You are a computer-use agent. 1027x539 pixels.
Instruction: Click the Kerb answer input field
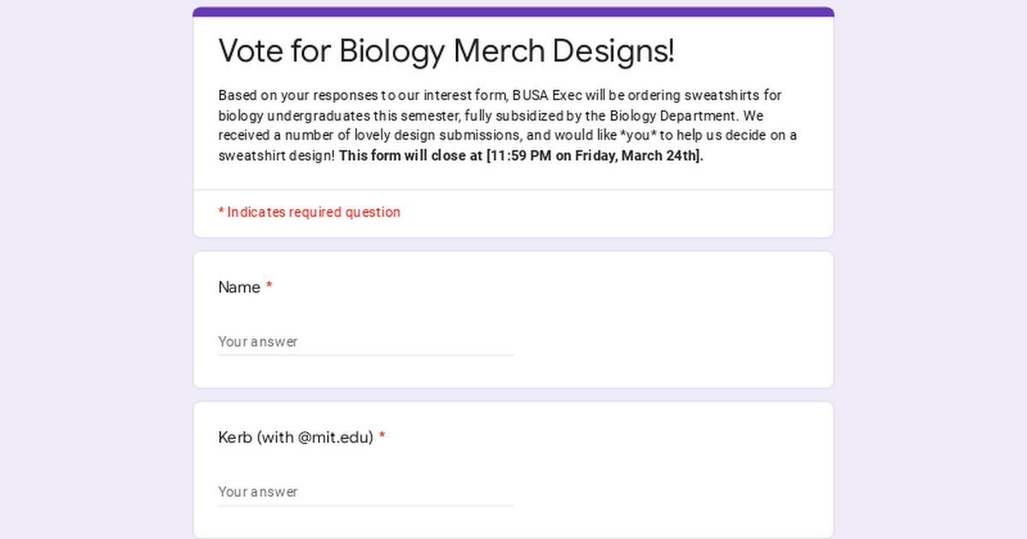(x=365, y=492)
